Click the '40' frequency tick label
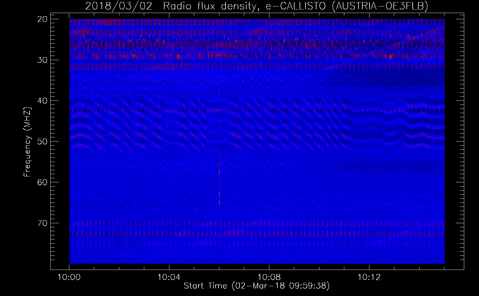Viewport: 479px width, 296px height. coord(43,101)
